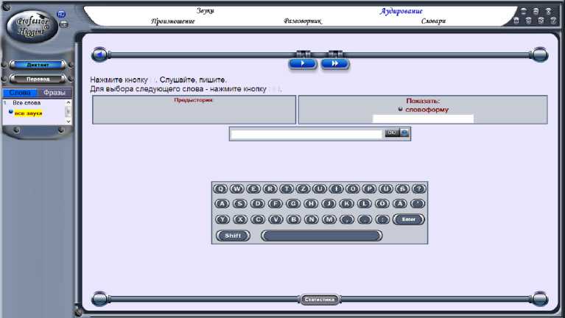565x318 pixels.
Task: Click the blue icon next to the OK button
Action: [x=404, y=133]
